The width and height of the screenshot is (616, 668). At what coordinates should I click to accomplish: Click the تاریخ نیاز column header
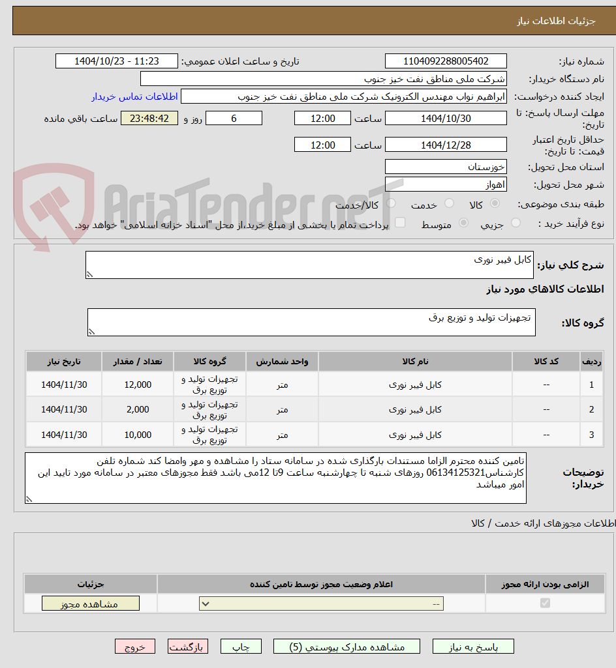[x=64, y=361]
